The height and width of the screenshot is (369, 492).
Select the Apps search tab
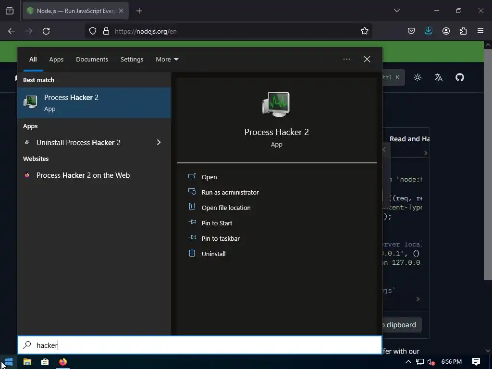click(x=56, y=59)
